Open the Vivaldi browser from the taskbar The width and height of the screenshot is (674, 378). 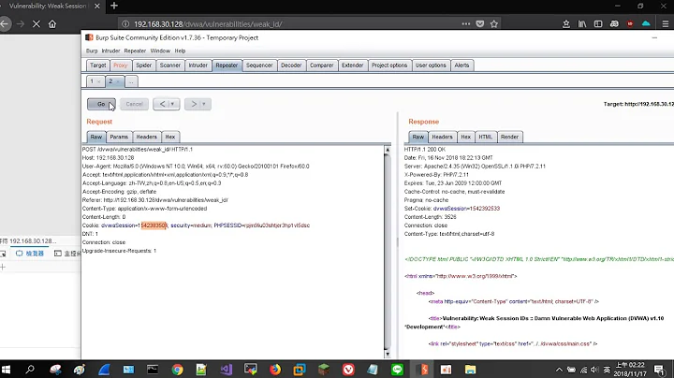(348, 370)
